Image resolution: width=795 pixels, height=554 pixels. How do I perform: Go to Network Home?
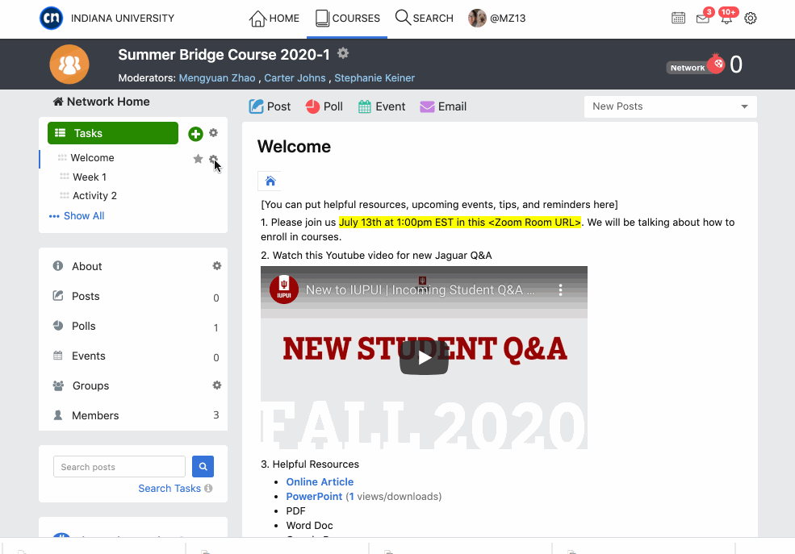click(102, 102)
